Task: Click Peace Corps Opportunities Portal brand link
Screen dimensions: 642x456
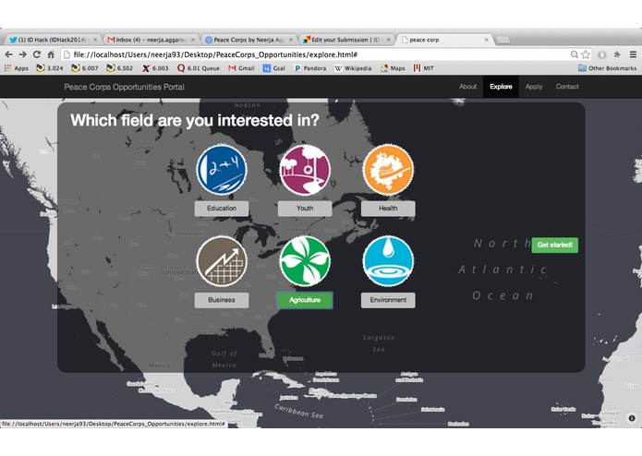Action: click(124, 87)
